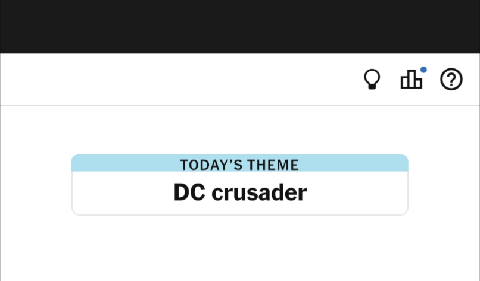View your stats using the chart icon
Screen dimensions: 480x281
click(x=412, y=80)
